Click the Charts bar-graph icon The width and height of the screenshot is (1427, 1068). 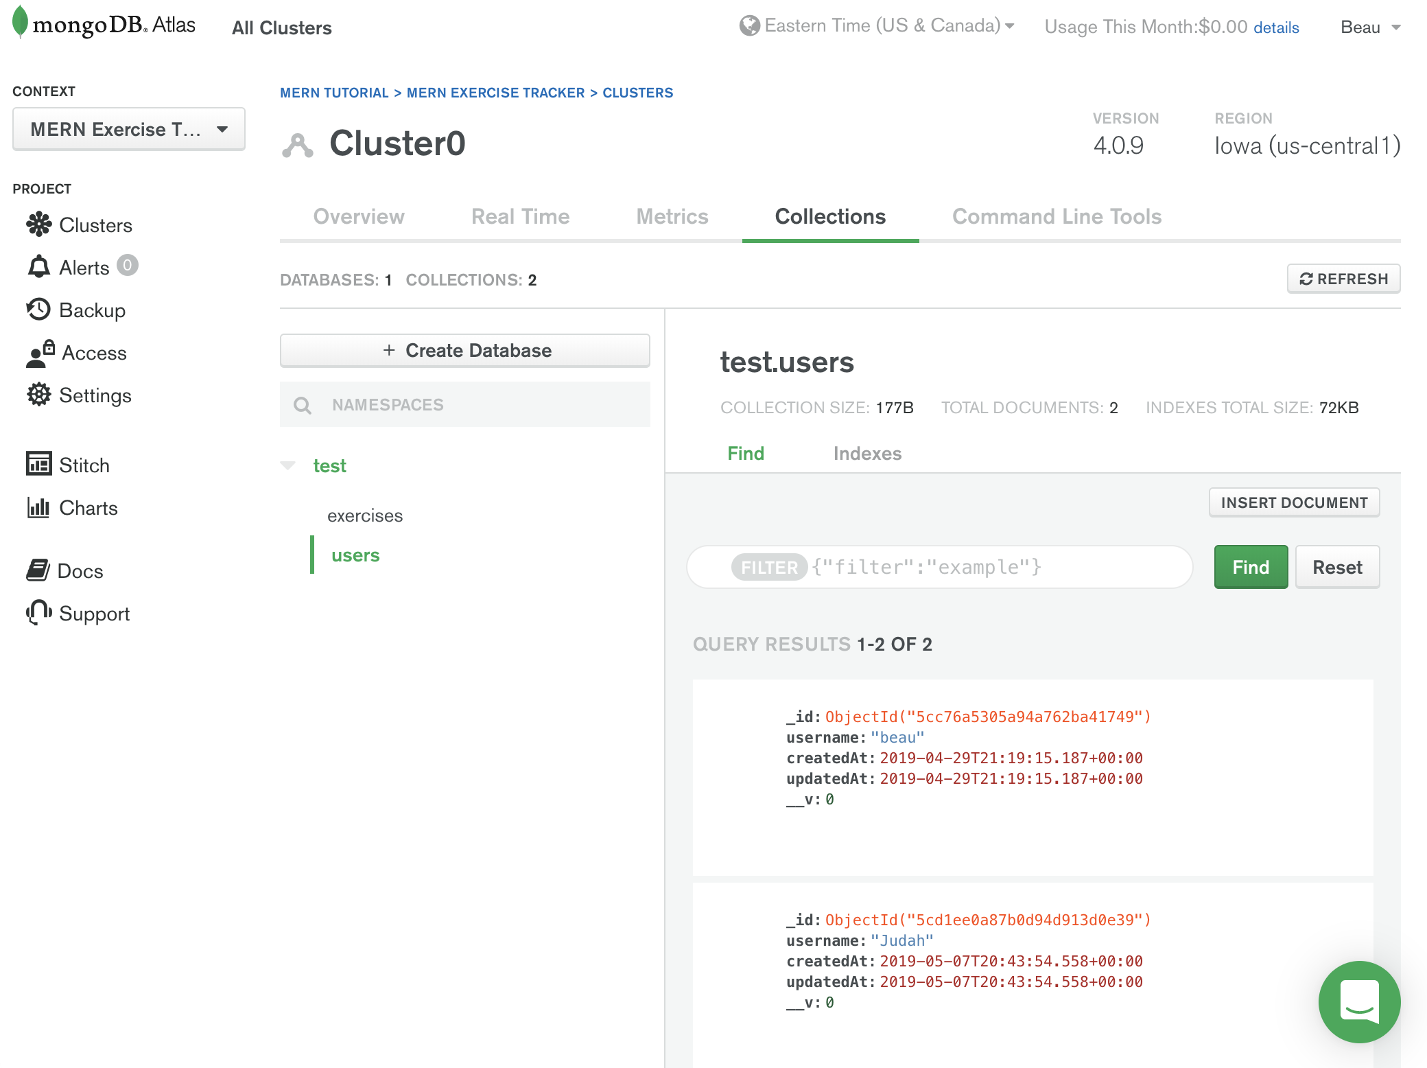38,507
